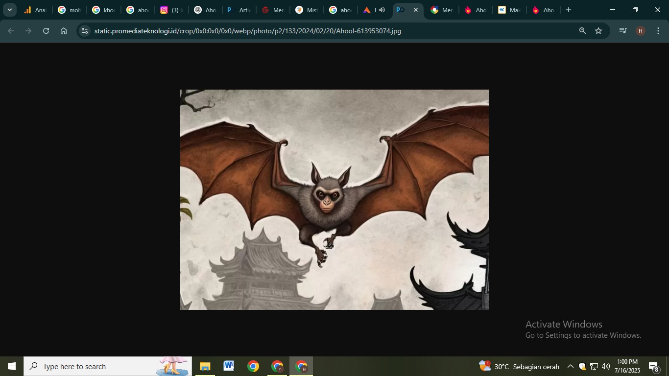Switch to the Analytics tab
The width and height of the screenshot is (669, 376).
point(36,10)
